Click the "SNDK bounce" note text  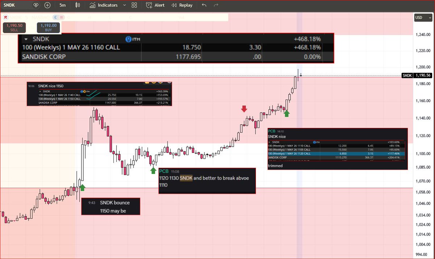pos(115,202)
